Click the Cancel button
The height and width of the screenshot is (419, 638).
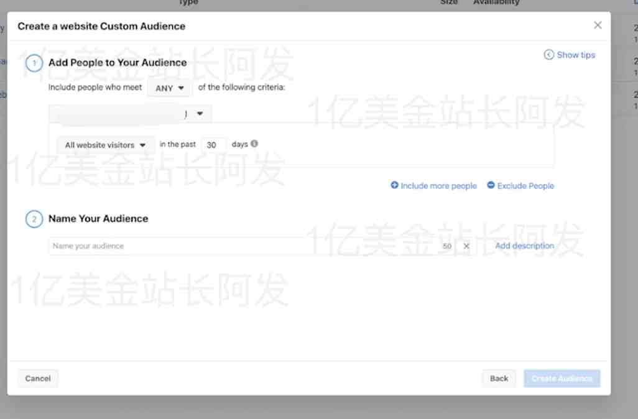[x=38, y=379]
